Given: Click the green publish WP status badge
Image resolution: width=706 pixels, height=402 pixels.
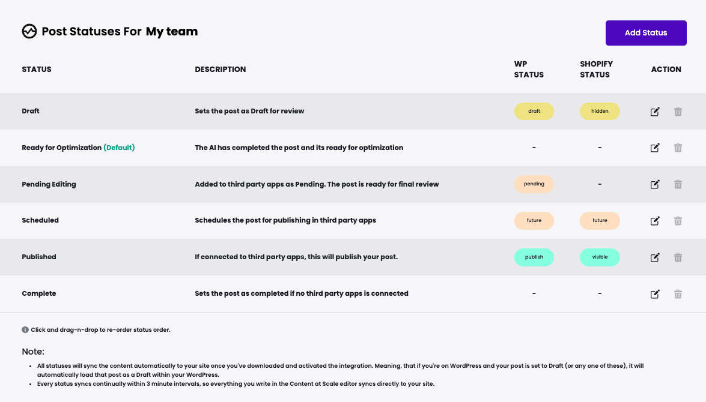Looking at the screenshot, I should pos(534,257).
